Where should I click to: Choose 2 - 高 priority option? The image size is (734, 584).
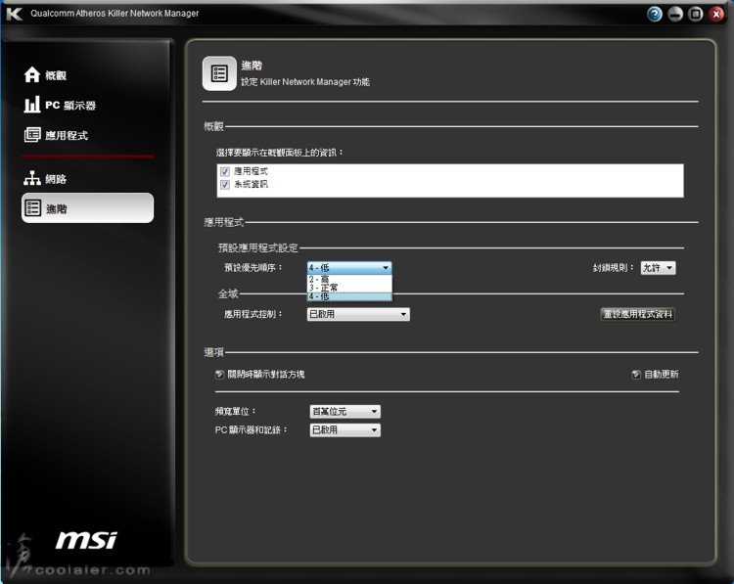[349, 279]
